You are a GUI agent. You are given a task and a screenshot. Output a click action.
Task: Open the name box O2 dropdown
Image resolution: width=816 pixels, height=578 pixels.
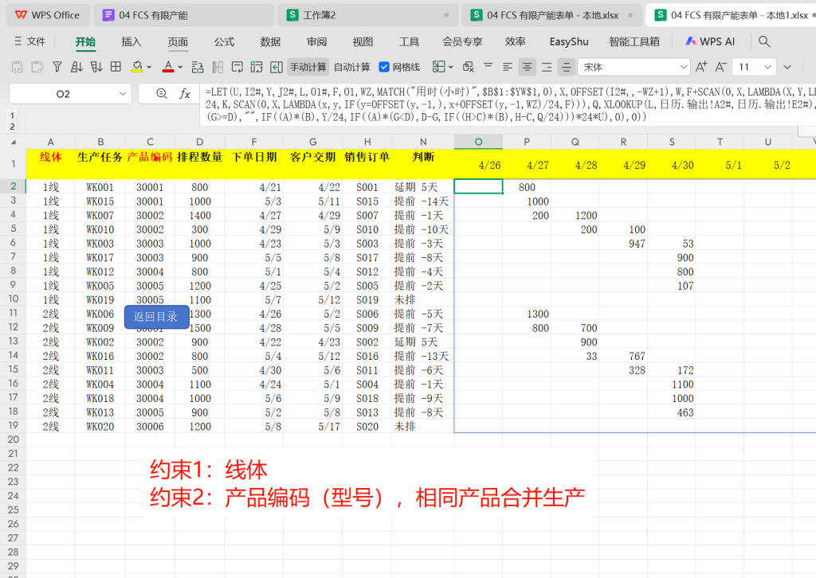click(122, 94)
